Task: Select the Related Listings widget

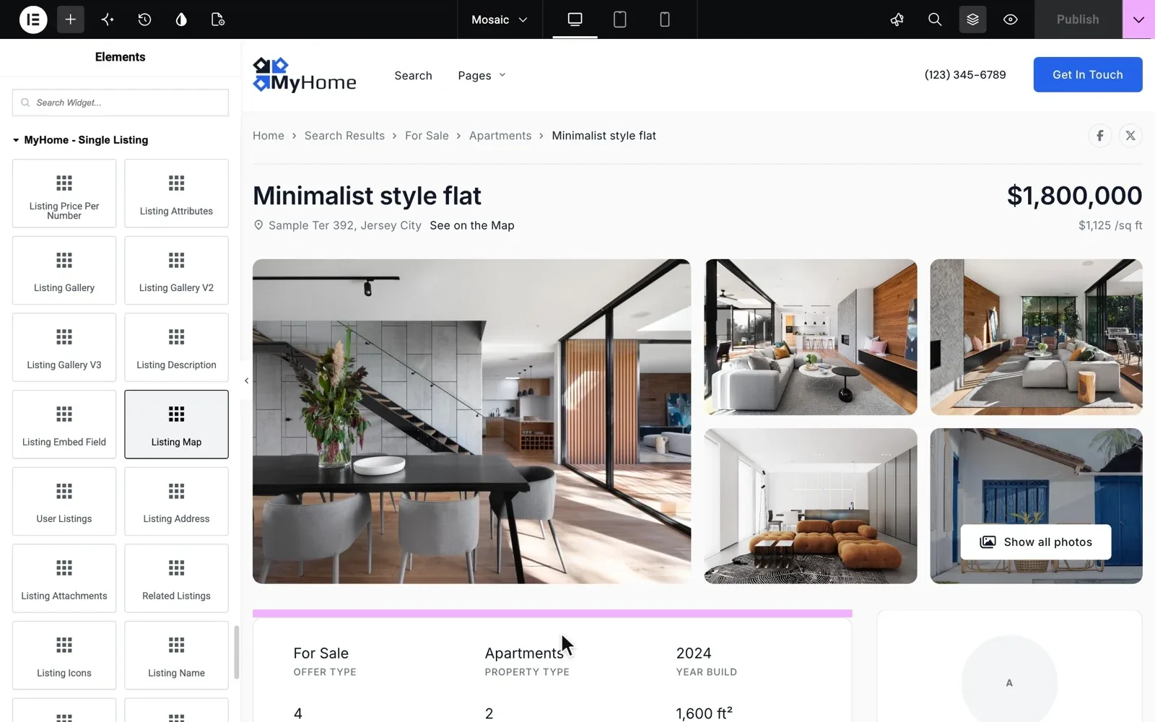Action: pyautogui.click(x=176, y=578)
